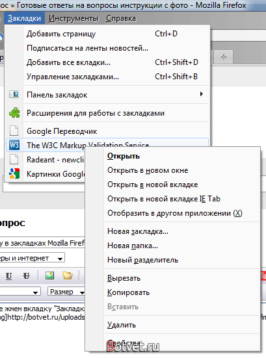Toggle underline formatting button
Screen dimensions: 266x358
(x=8, y=276)
